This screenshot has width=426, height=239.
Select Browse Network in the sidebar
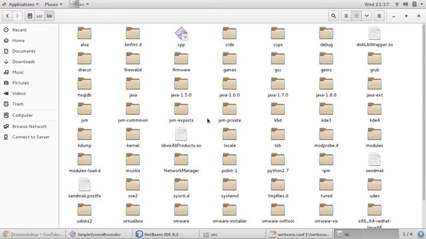tap(29, 126)
